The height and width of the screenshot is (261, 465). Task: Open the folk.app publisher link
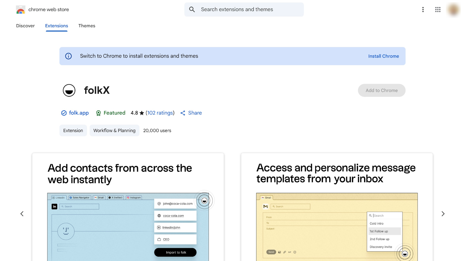[79, 113]
